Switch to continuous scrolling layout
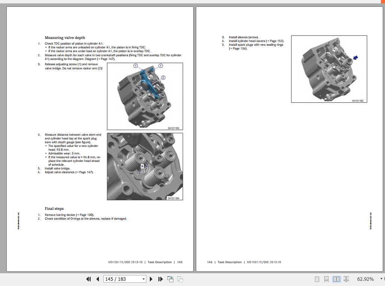The image size is (385, 286). pyautogui.click(x=326, y=279)
